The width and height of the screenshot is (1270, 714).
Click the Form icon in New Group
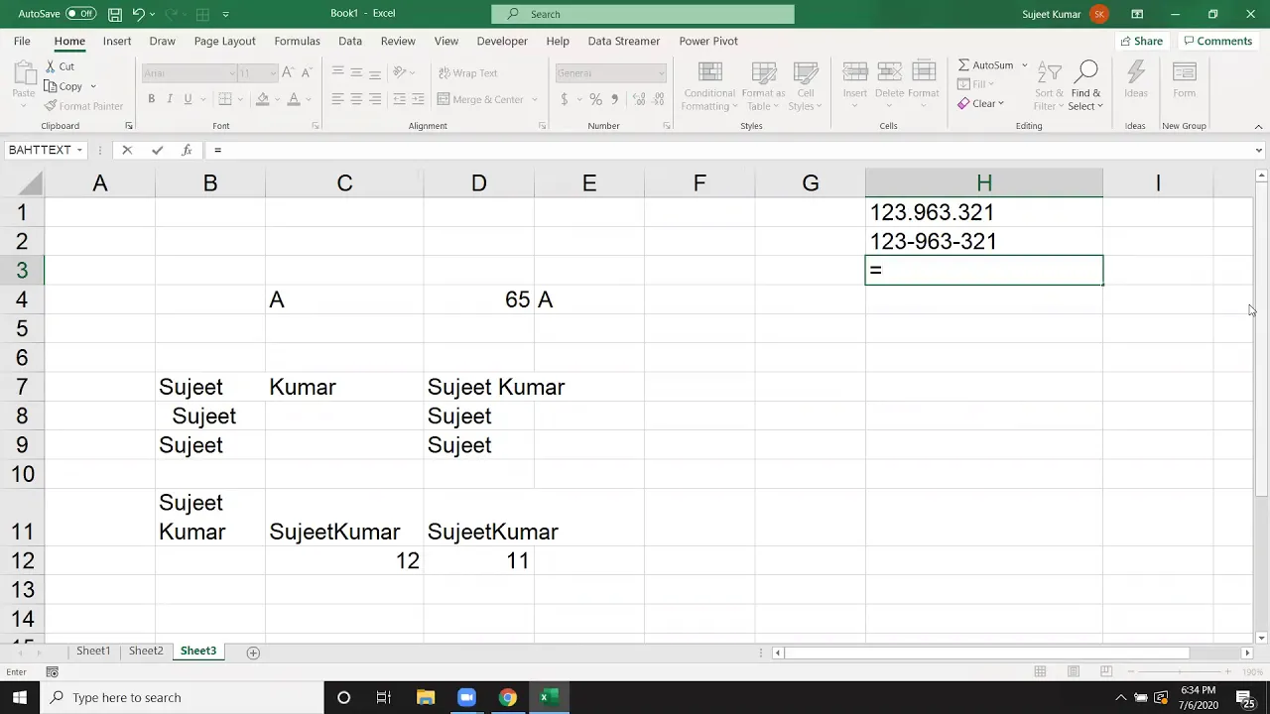point(1185,73)
